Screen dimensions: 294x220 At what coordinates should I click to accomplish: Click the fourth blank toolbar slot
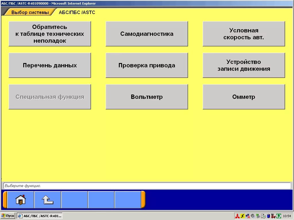click(101, 200)
